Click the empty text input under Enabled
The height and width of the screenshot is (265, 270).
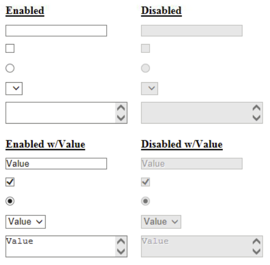pos(56,30)
